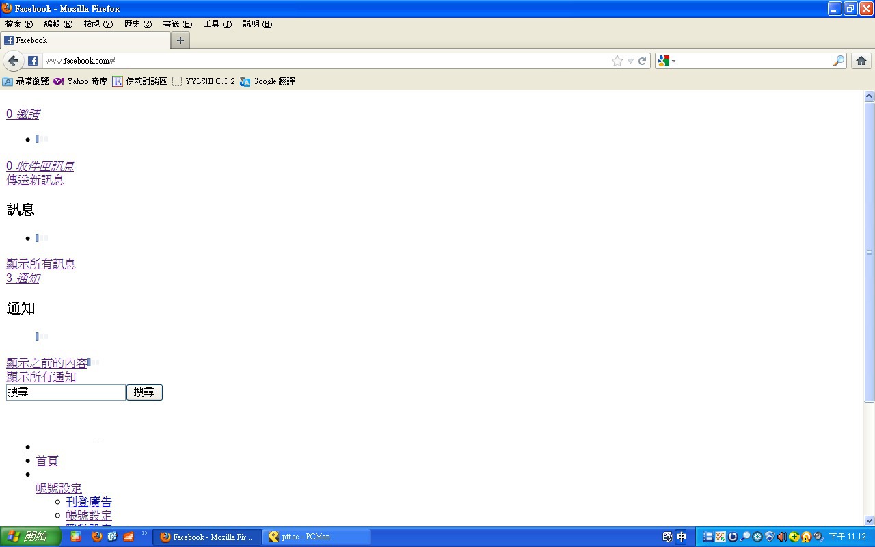Click the language bar icon beside 中
Viewport: 875px width, 547px height.
667,537
